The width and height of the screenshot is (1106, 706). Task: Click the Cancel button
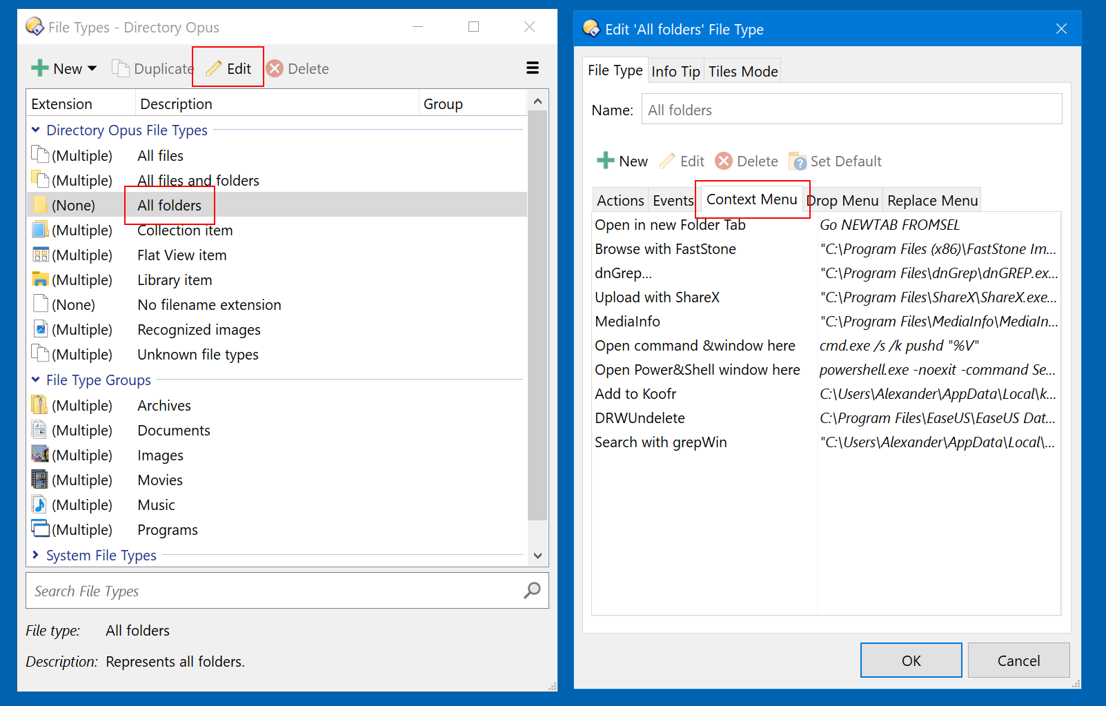click(1018, 660)
